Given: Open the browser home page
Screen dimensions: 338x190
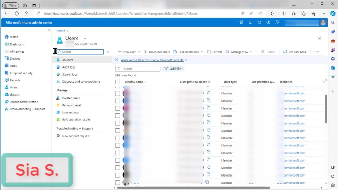Looking at the screenshot, I should (26, 13).
